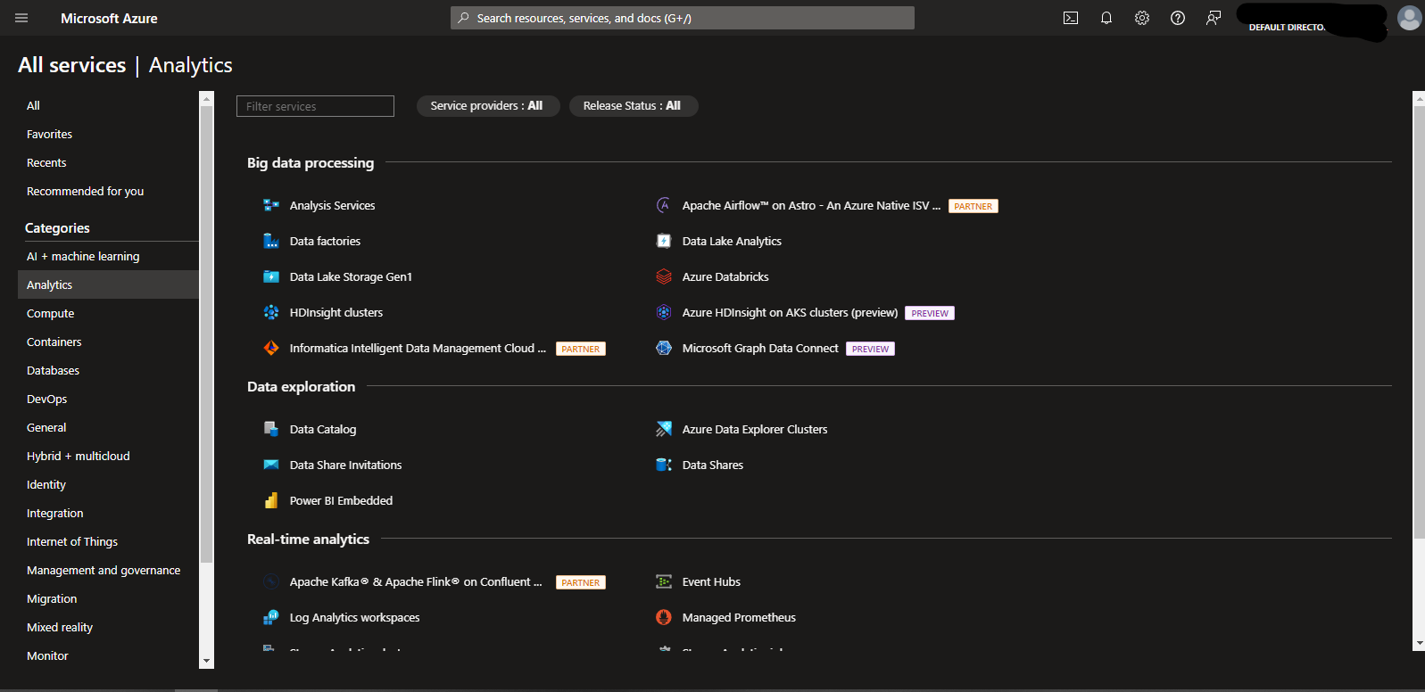Screen dimensions: 1425x692
Task: Click the Data factories icon
Action: click(x=271, y=241)
